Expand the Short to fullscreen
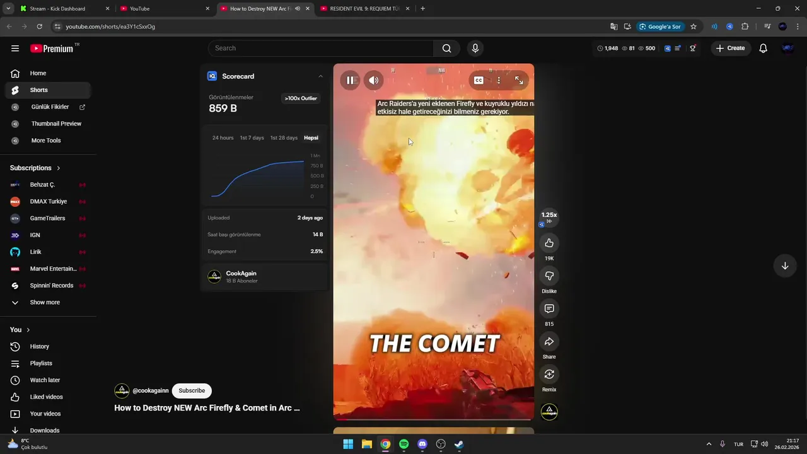The height and width of the screenshot is (454, 807). (x=519, y=80)
